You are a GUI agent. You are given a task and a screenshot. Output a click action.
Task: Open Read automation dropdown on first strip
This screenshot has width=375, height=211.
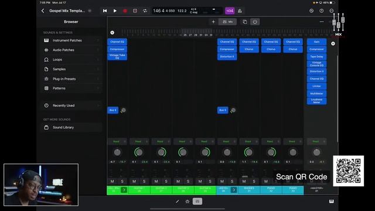click(117, 142)
